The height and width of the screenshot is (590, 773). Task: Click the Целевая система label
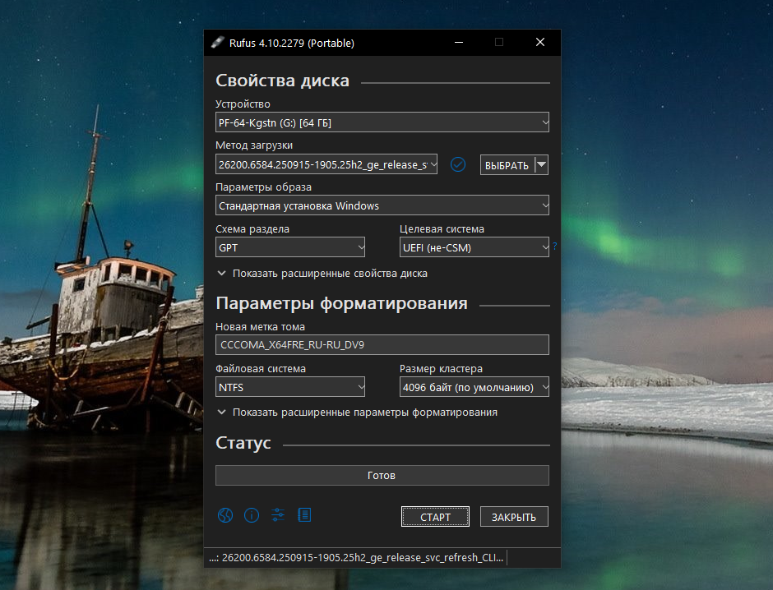(x=442, y=229)
